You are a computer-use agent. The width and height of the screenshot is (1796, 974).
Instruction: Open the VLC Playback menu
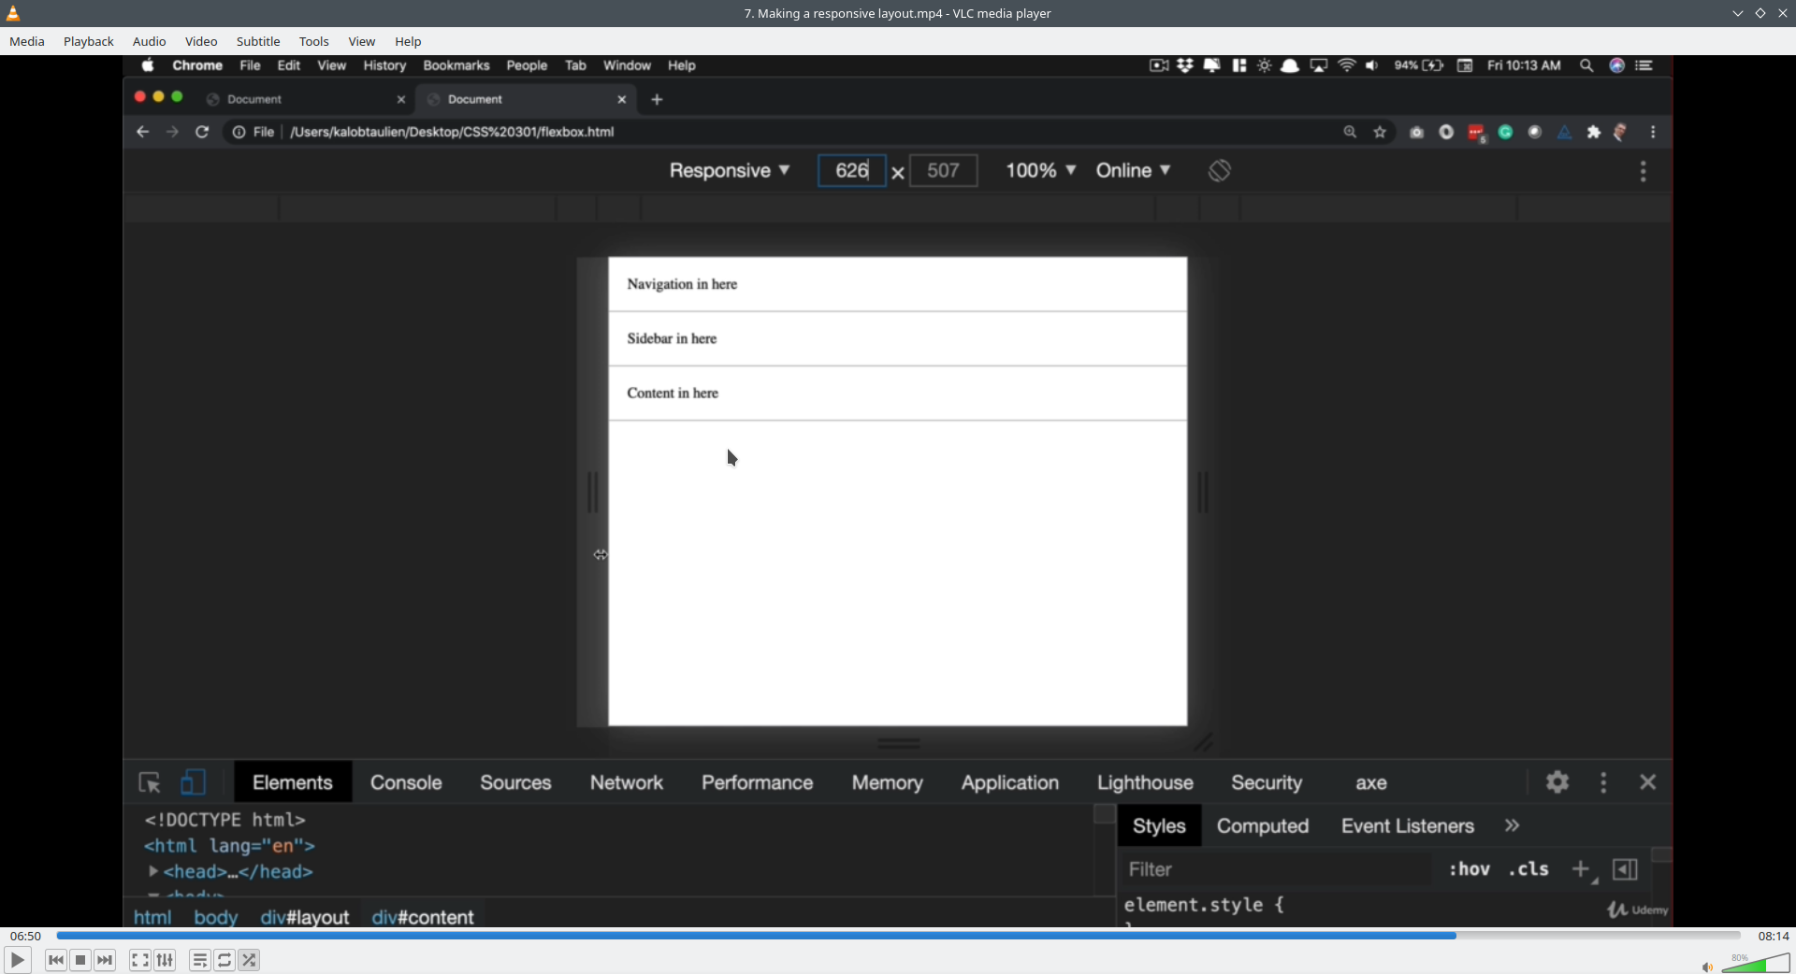coord(89,41)
